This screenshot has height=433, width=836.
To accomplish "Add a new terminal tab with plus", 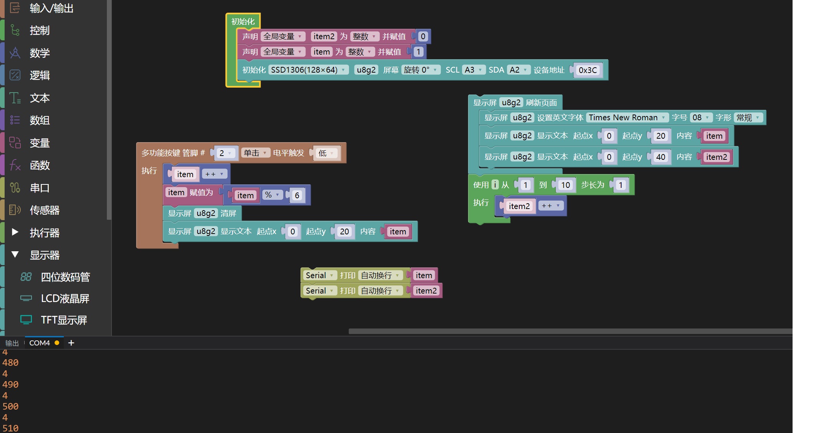I will point(71,343).
